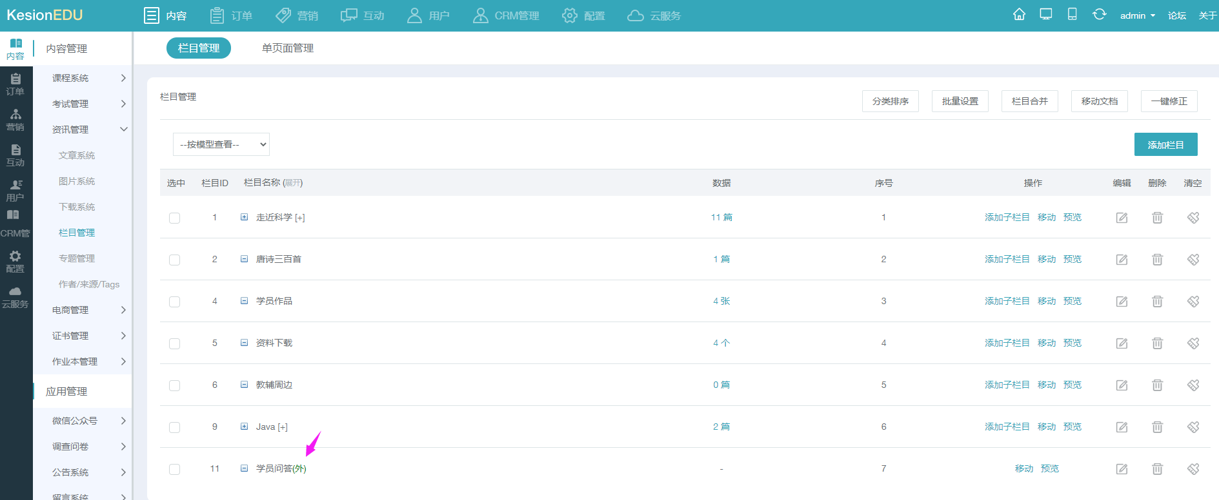Delete the 唐诗三百首 column
The height and width of the screenshot is (500, 1219).
pos(1158,260)
